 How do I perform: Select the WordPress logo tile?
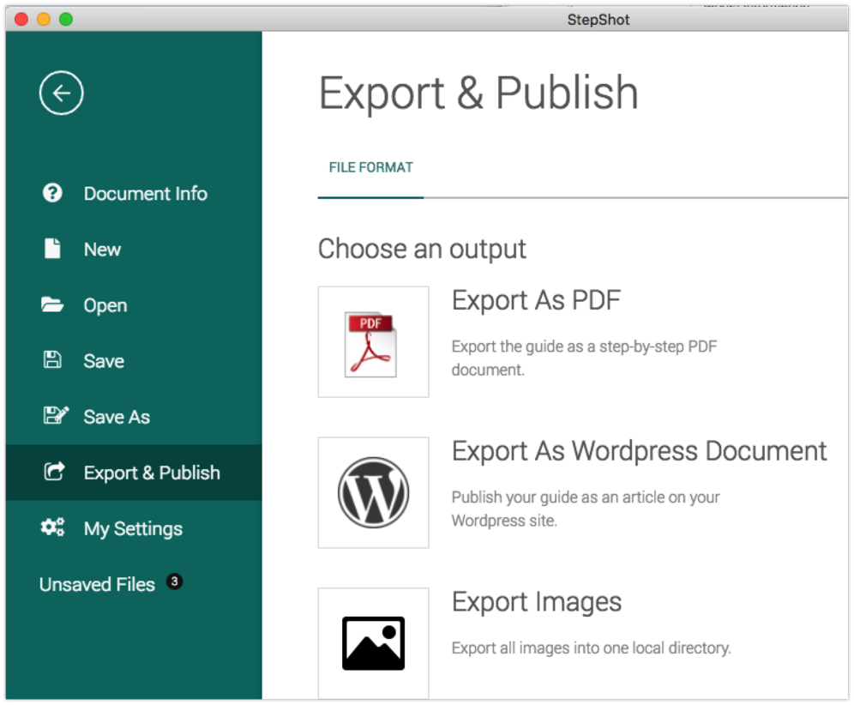(373, 492)
